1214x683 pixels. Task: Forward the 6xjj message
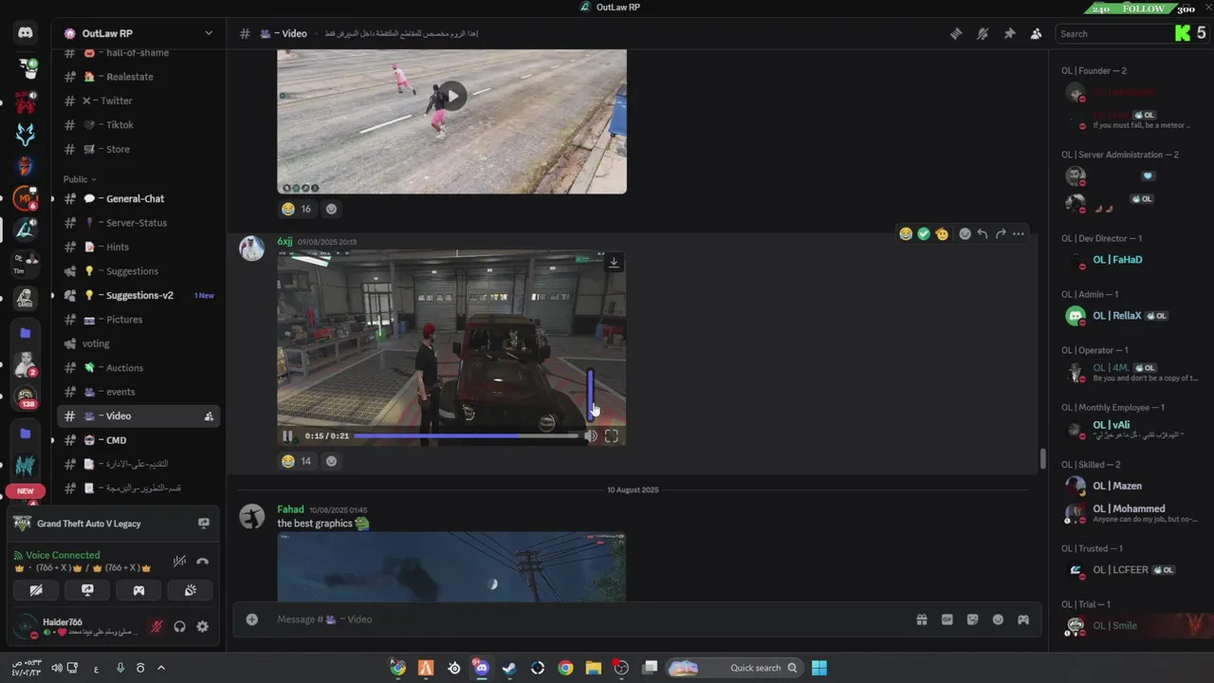[1001, 233]
